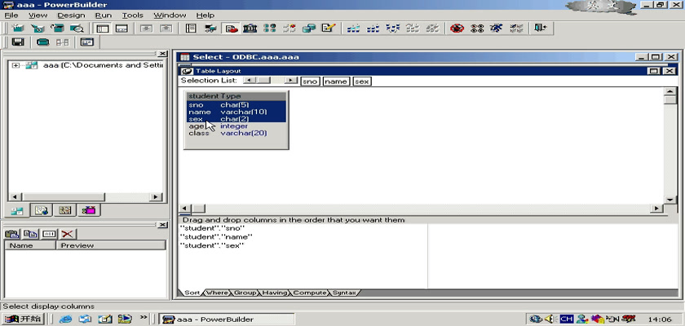Open the Run menu
Image resolution: width=685 pixels, height=326 pixels.
click(x=103, y=15)
